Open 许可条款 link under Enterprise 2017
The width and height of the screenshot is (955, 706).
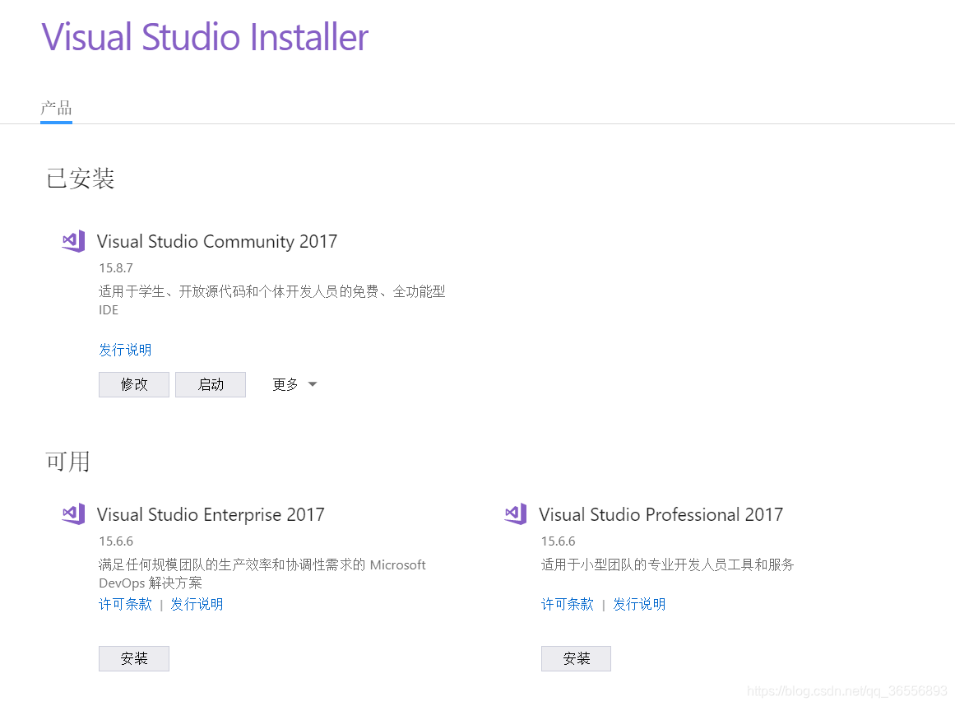click(x=125, y=604)
